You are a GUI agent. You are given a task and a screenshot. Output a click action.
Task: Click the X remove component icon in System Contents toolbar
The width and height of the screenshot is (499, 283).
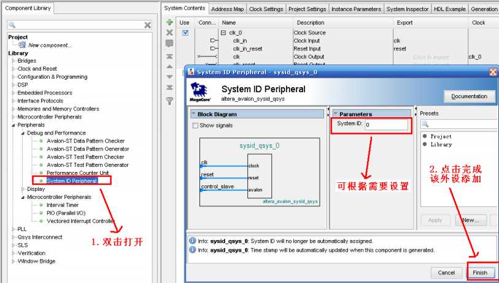click(169, 33)
